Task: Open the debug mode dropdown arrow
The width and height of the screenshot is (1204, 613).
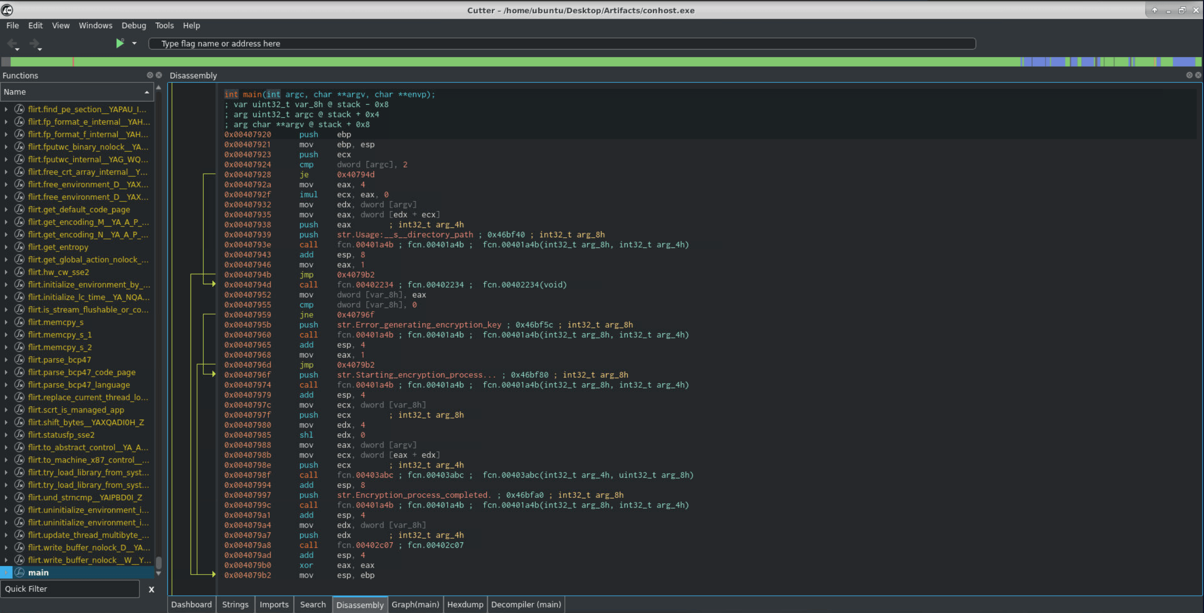Action: (134, 43)
